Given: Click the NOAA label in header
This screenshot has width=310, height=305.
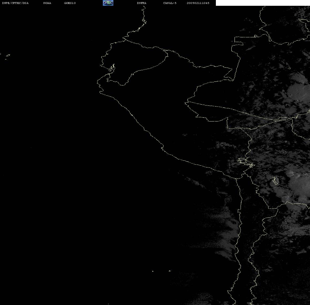Looking at the screenshot, I should 47,3.
